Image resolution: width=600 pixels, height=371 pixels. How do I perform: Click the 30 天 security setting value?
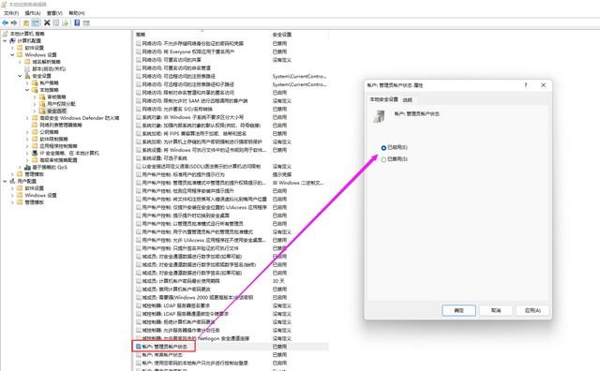click(278, 281)
